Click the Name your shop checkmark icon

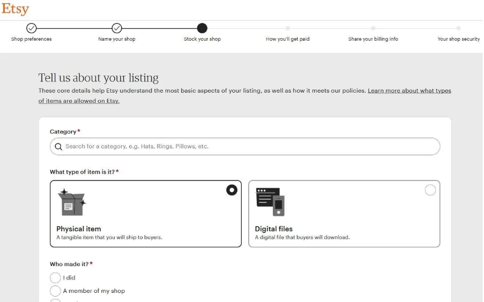[117, 28]
